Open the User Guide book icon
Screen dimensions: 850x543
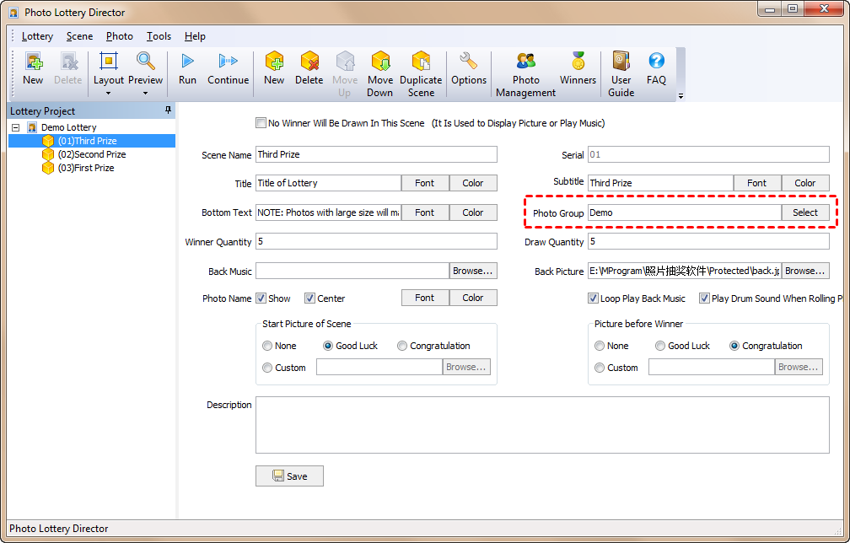tap(621, 62)
